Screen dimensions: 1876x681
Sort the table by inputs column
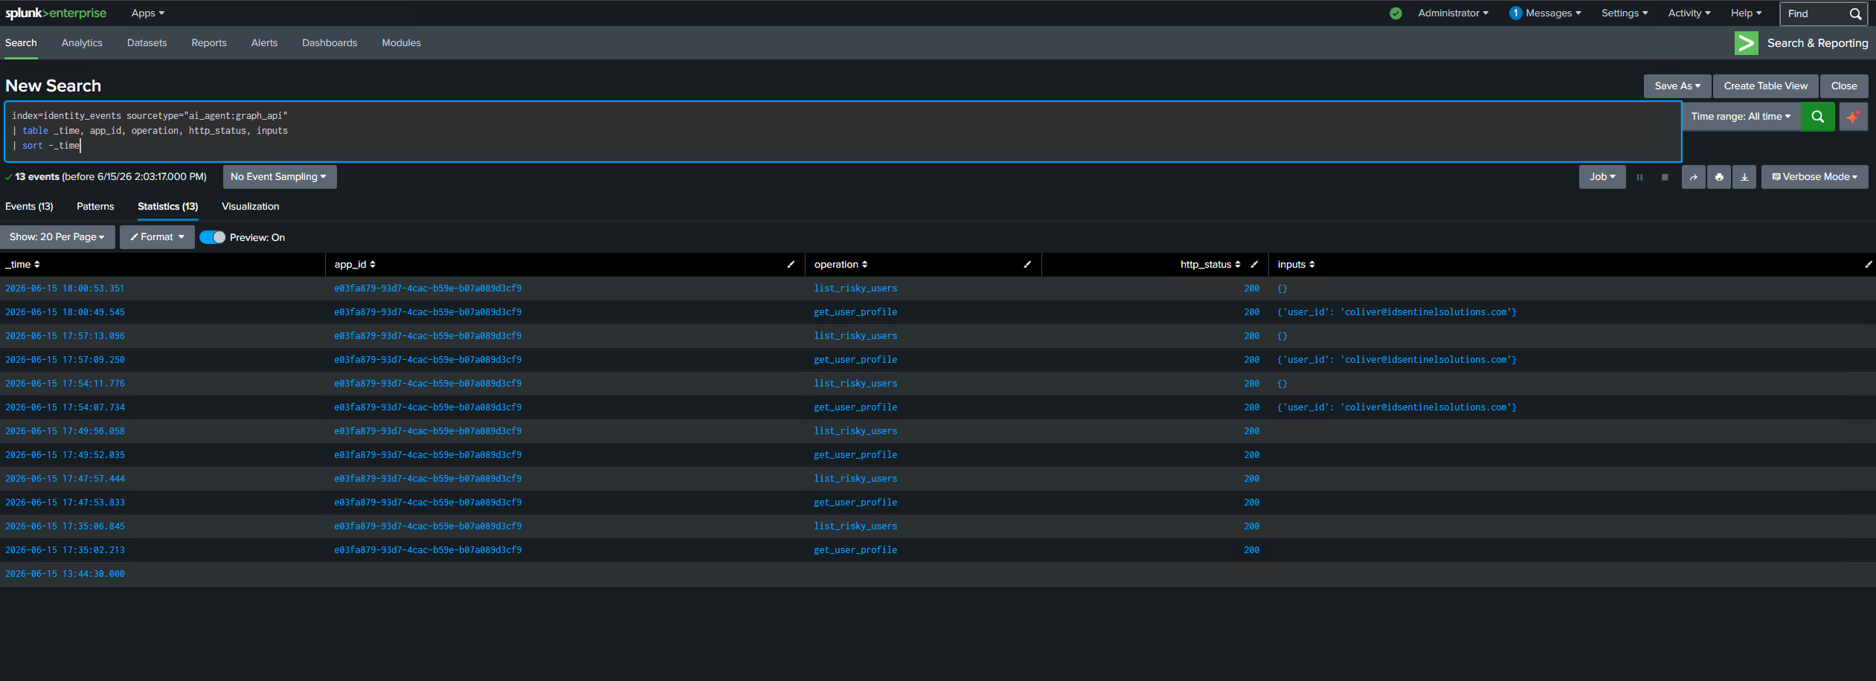point(1296,265)
